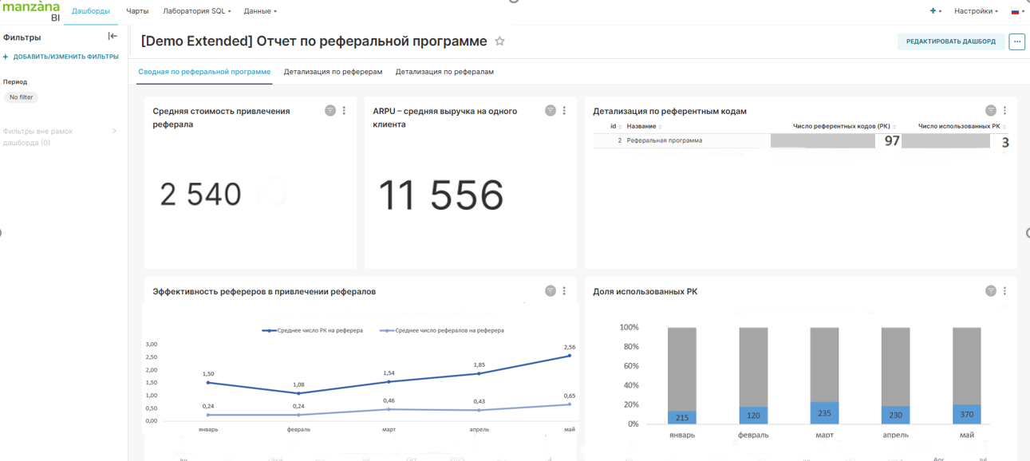Open the Чарты menu item
The width and height of the screenshot is (1030, 461).
pos(137,11)
